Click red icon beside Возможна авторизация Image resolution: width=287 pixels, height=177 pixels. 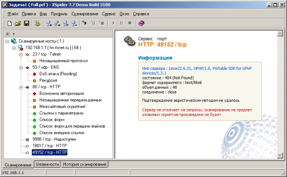(35, 94)
